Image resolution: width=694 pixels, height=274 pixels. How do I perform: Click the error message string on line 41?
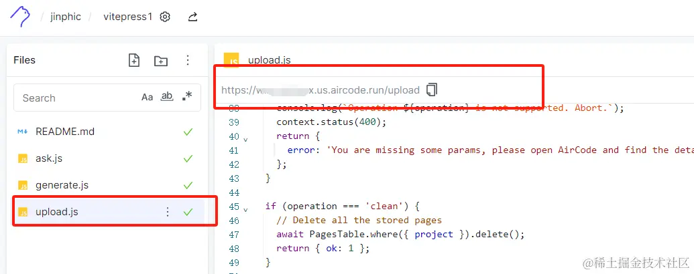click(510, 150)
